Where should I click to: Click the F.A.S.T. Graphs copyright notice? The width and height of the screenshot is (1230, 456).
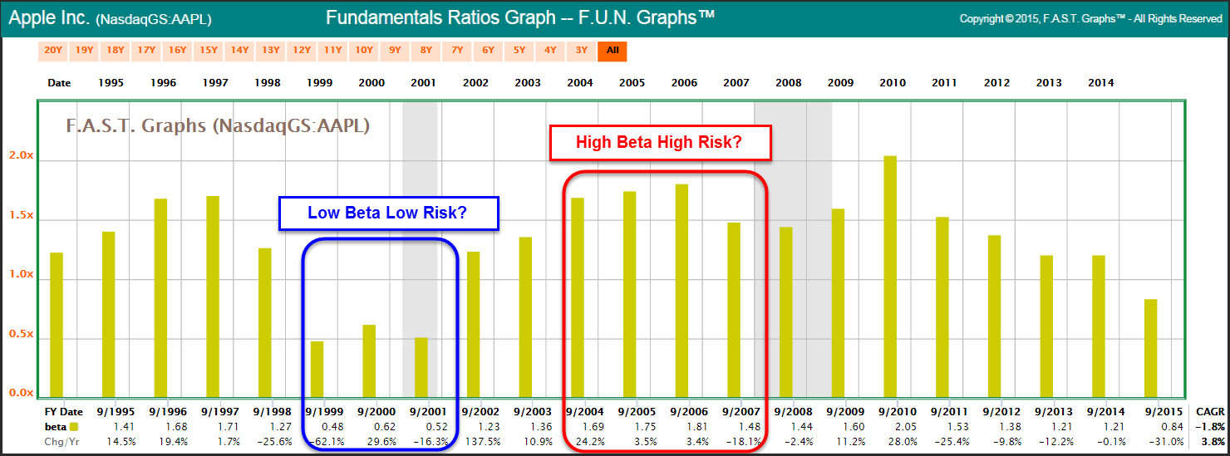1090,18
